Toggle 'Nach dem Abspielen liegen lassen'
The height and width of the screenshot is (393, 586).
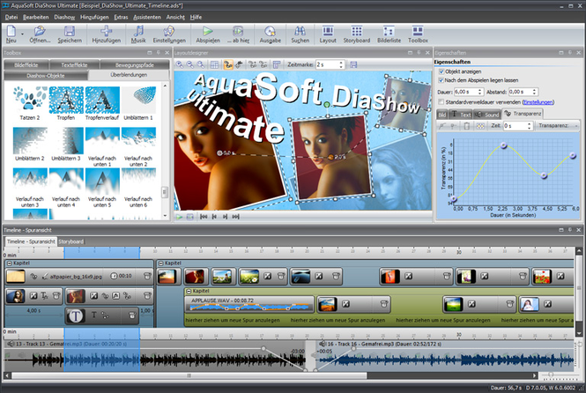(x=441, y=80)
